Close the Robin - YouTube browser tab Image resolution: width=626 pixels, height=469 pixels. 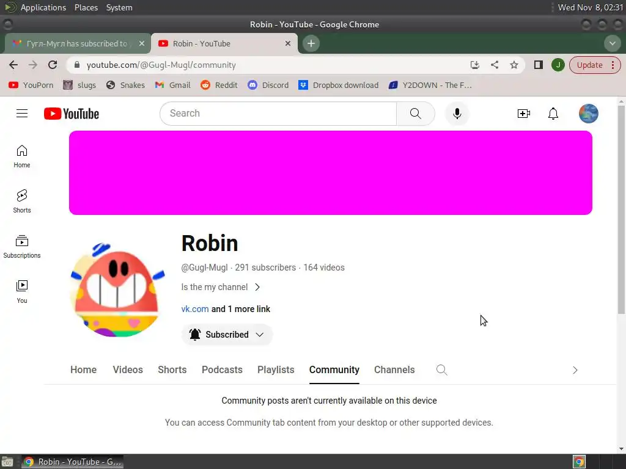[x=288, y=43]
